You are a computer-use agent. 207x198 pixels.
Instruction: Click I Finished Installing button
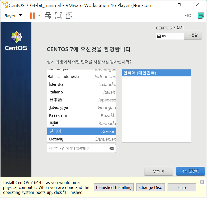click(x=114, y=187)
